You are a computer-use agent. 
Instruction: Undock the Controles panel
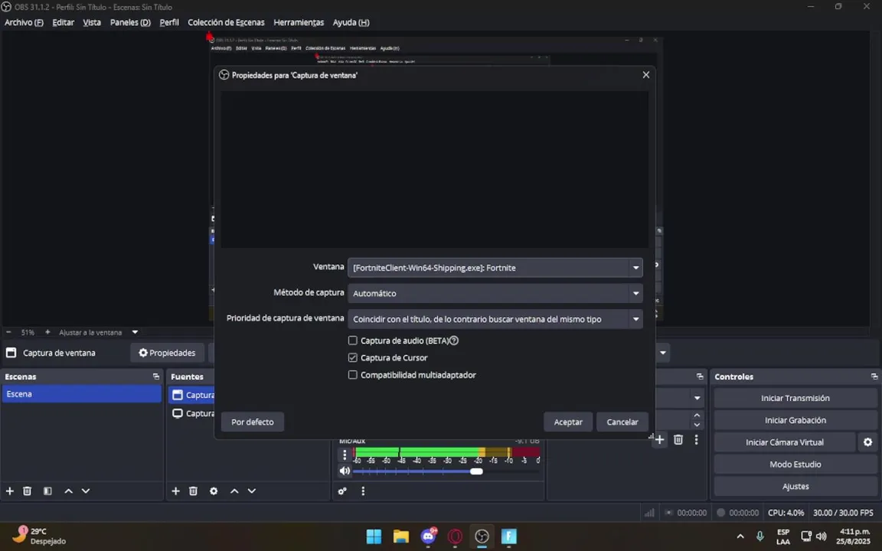coord(874,377)
